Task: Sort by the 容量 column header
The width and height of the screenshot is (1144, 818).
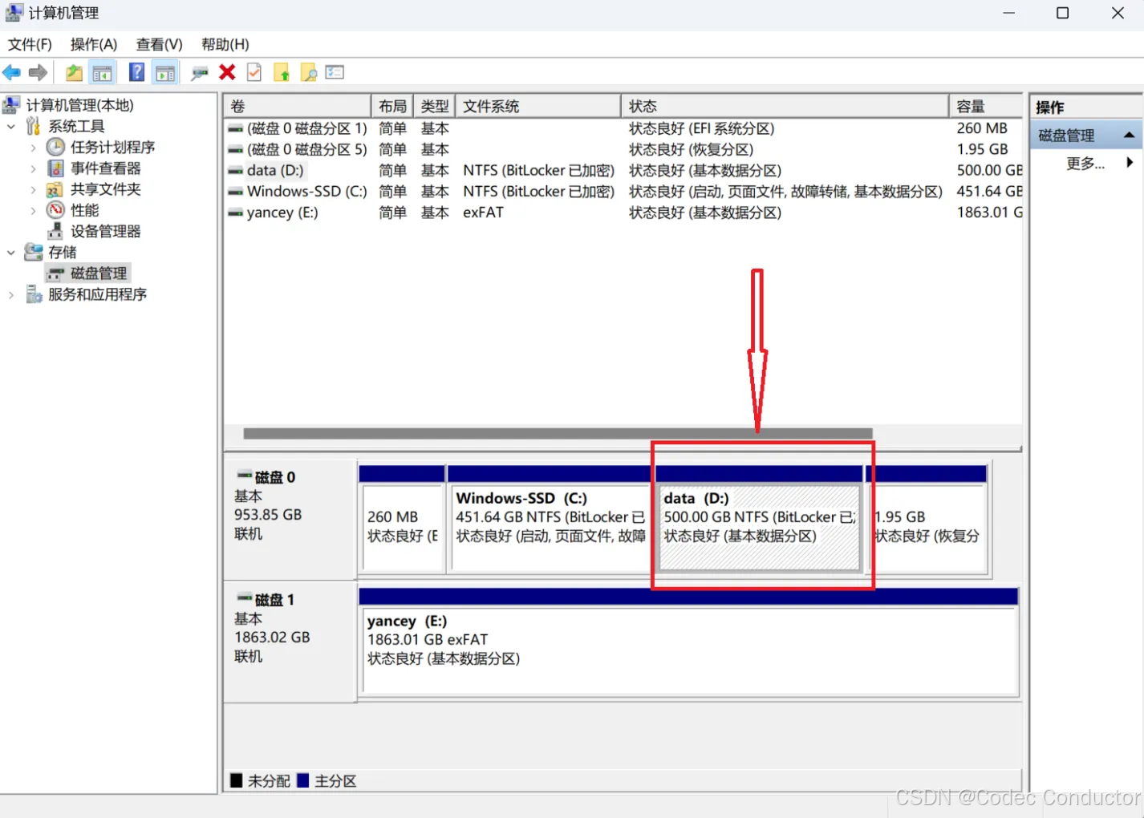Action: (986, 106)
